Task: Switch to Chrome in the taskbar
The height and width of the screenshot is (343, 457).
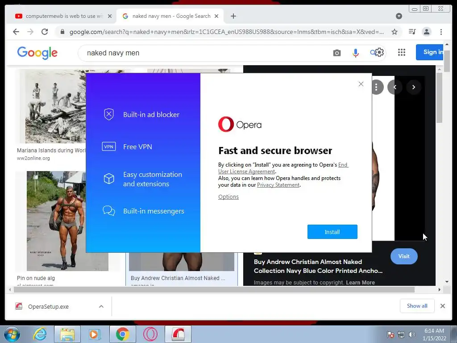Action: pos(123,334)
